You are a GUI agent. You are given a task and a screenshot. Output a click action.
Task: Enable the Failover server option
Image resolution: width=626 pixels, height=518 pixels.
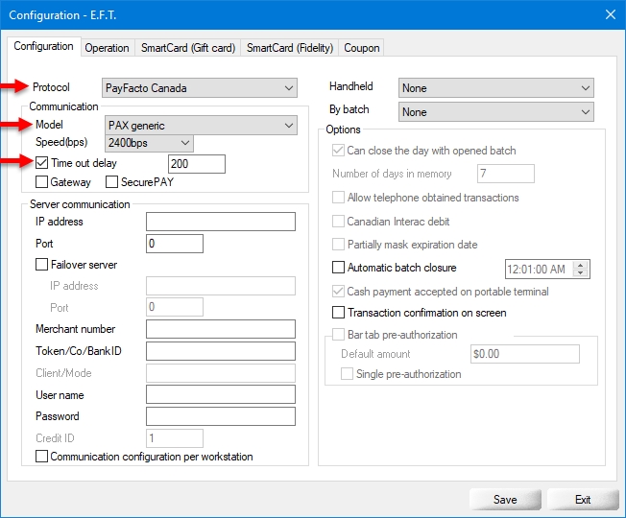(42, 265)
